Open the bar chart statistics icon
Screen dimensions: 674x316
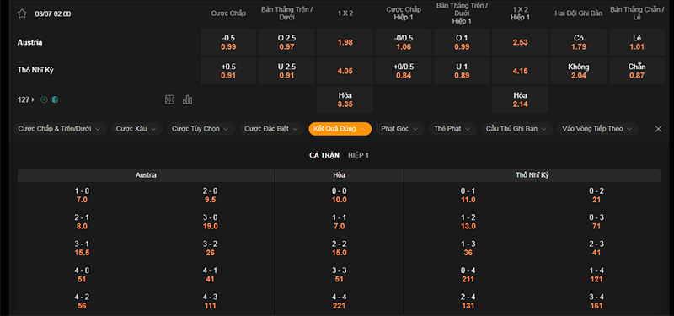(187, 99)
